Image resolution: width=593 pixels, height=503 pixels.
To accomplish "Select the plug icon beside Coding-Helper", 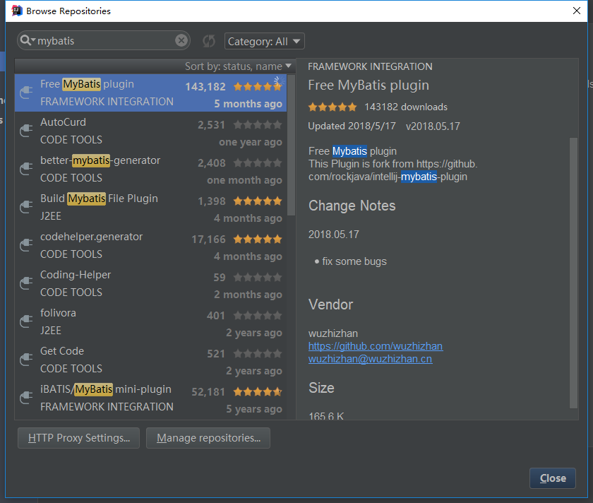I will [x=26, y=283].
